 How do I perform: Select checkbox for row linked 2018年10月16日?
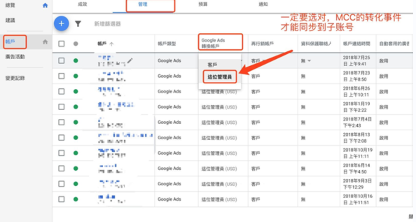[62, 199]
